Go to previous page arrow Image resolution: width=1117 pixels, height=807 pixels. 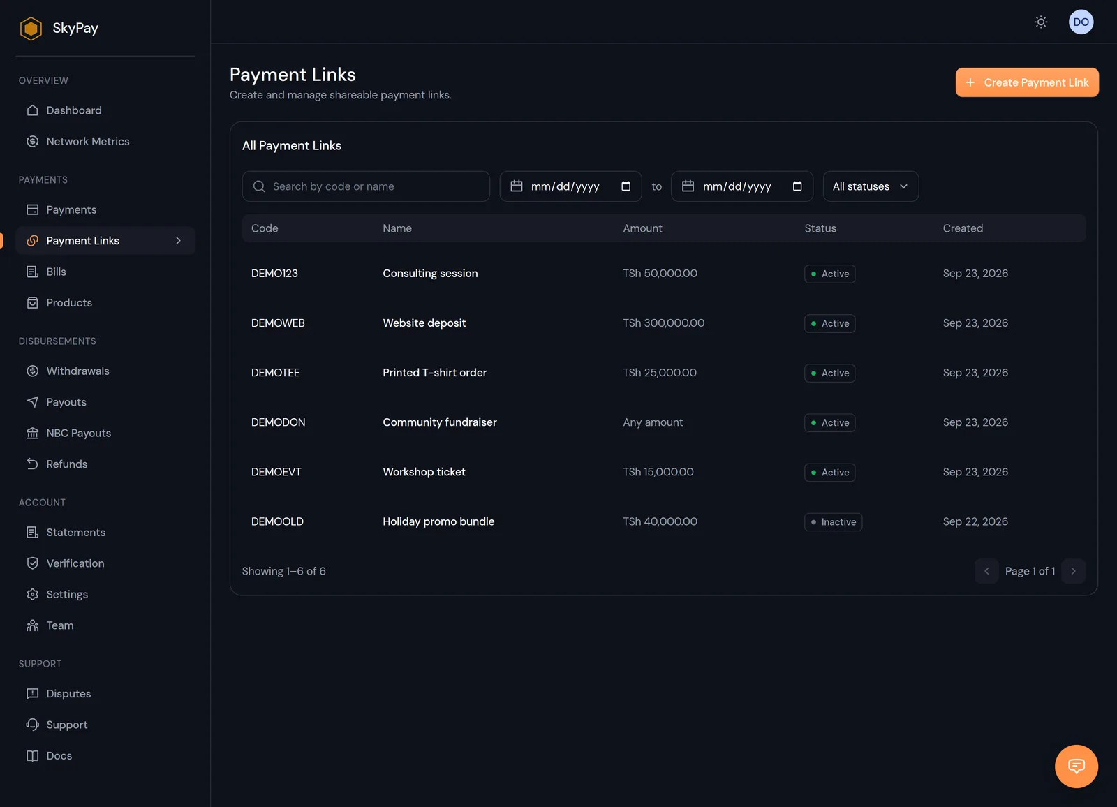986,571
